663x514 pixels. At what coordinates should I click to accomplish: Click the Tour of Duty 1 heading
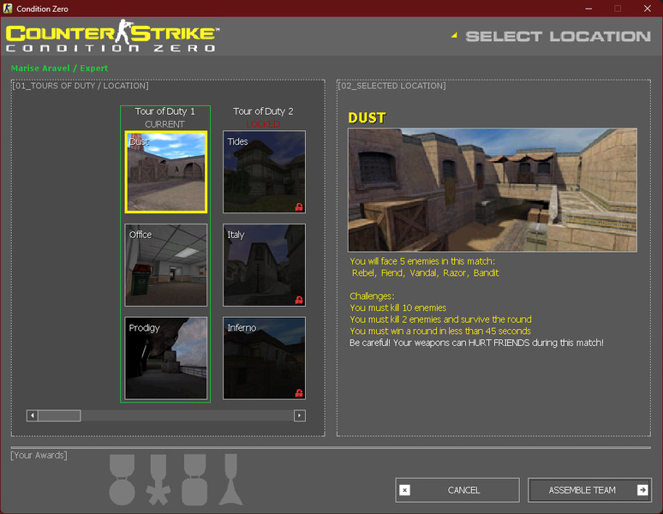165,111
